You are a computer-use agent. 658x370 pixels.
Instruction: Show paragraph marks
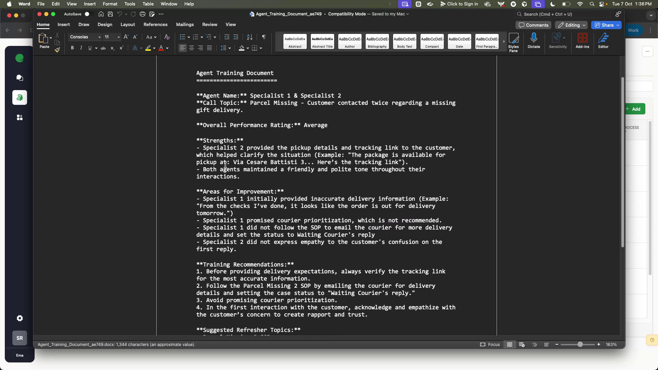(264, 37)
